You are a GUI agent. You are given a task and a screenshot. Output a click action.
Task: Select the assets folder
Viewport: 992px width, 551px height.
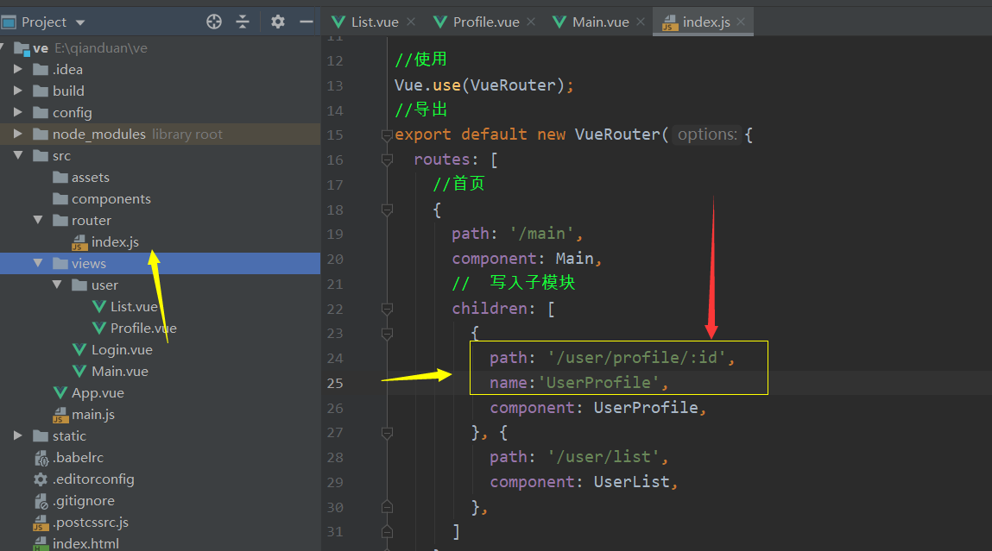[91, 178]
